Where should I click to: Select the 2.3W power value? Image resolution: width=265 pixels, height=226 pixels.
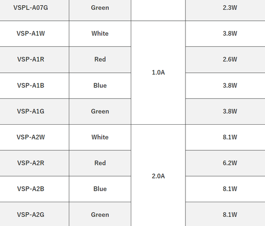pos(230,7)
